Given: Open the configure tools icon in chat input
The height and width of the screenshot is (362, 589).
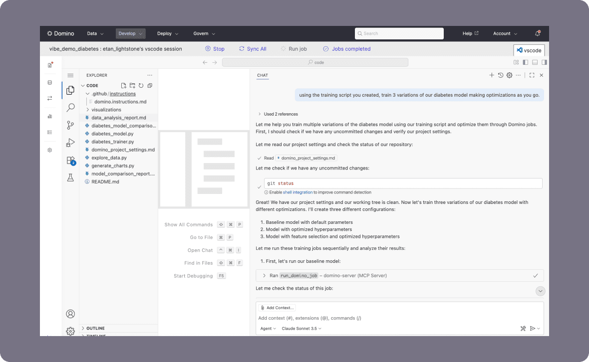Looking at the screenshot, I should coord(523,329).
